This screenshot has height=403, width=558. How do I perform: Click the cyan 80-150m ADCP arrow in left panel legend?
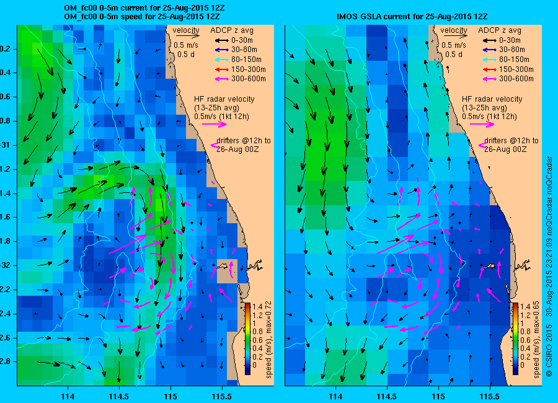tap(222, 60)
